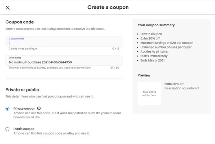
Task: Click the 'Your photo will be here' placeholder
Action: [x=149, y=93]
